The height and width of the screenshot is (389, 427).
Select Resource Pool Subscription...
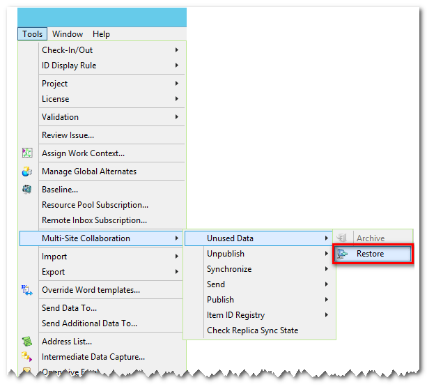(x=95, y=205)
